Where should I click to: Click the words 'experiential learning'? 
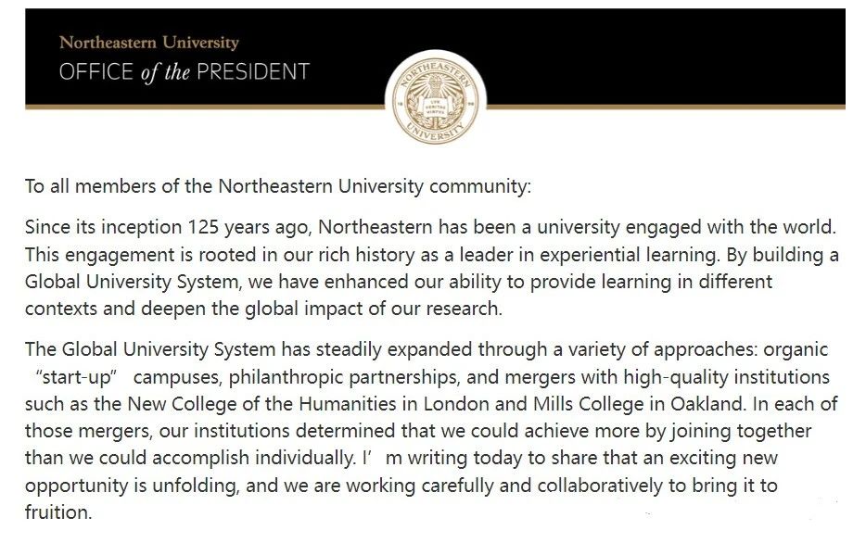click(628, 255)
